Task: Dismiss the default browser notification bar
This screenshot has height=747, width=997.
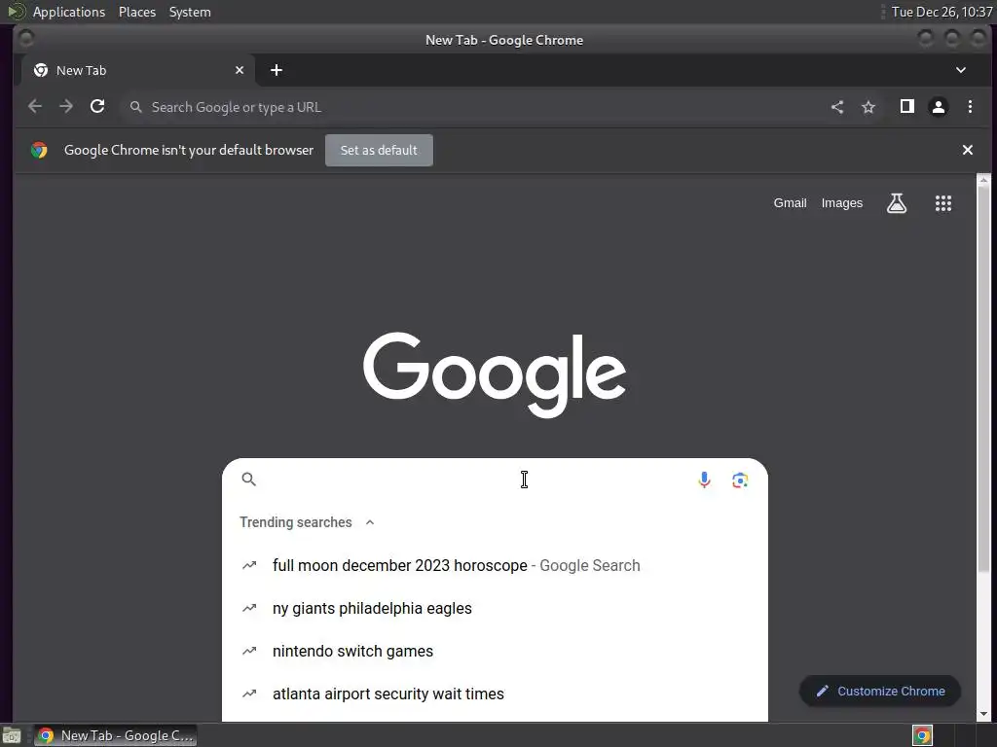Action: (967, 150)
